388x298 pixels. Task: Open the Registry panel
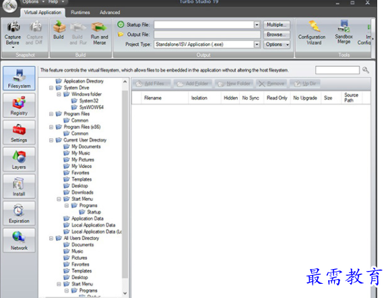19,105
